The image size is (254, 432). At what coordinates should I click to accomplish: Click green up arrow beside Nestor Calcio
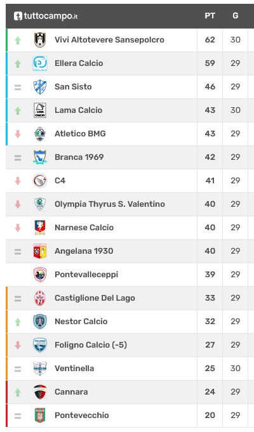[18, 322]
